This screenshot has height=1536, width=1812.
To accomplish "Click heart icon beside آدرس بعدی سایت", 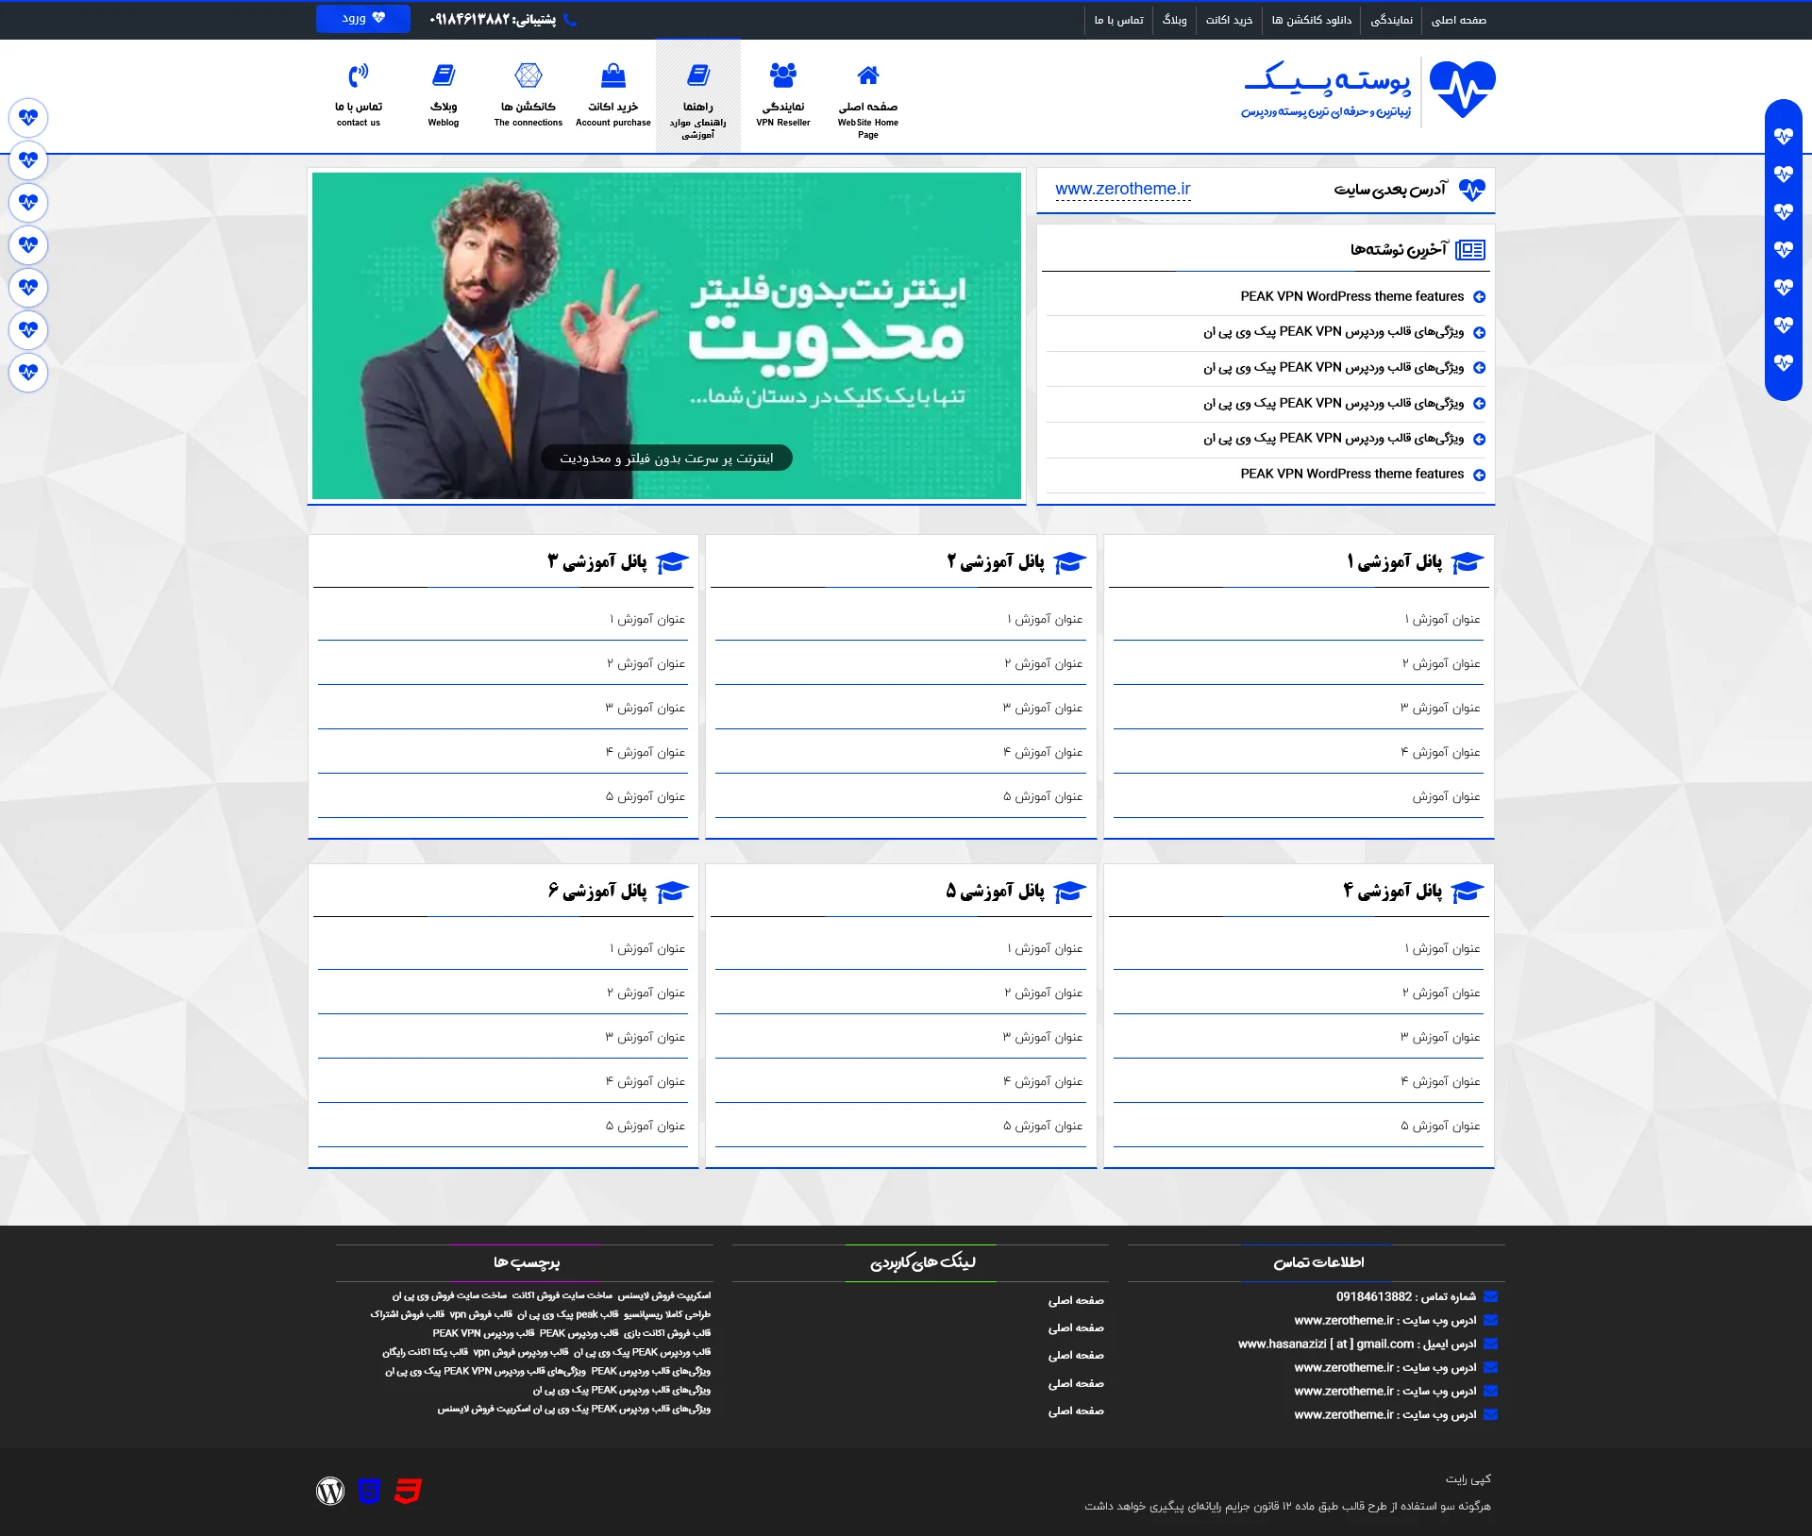I will [1472, 190].
